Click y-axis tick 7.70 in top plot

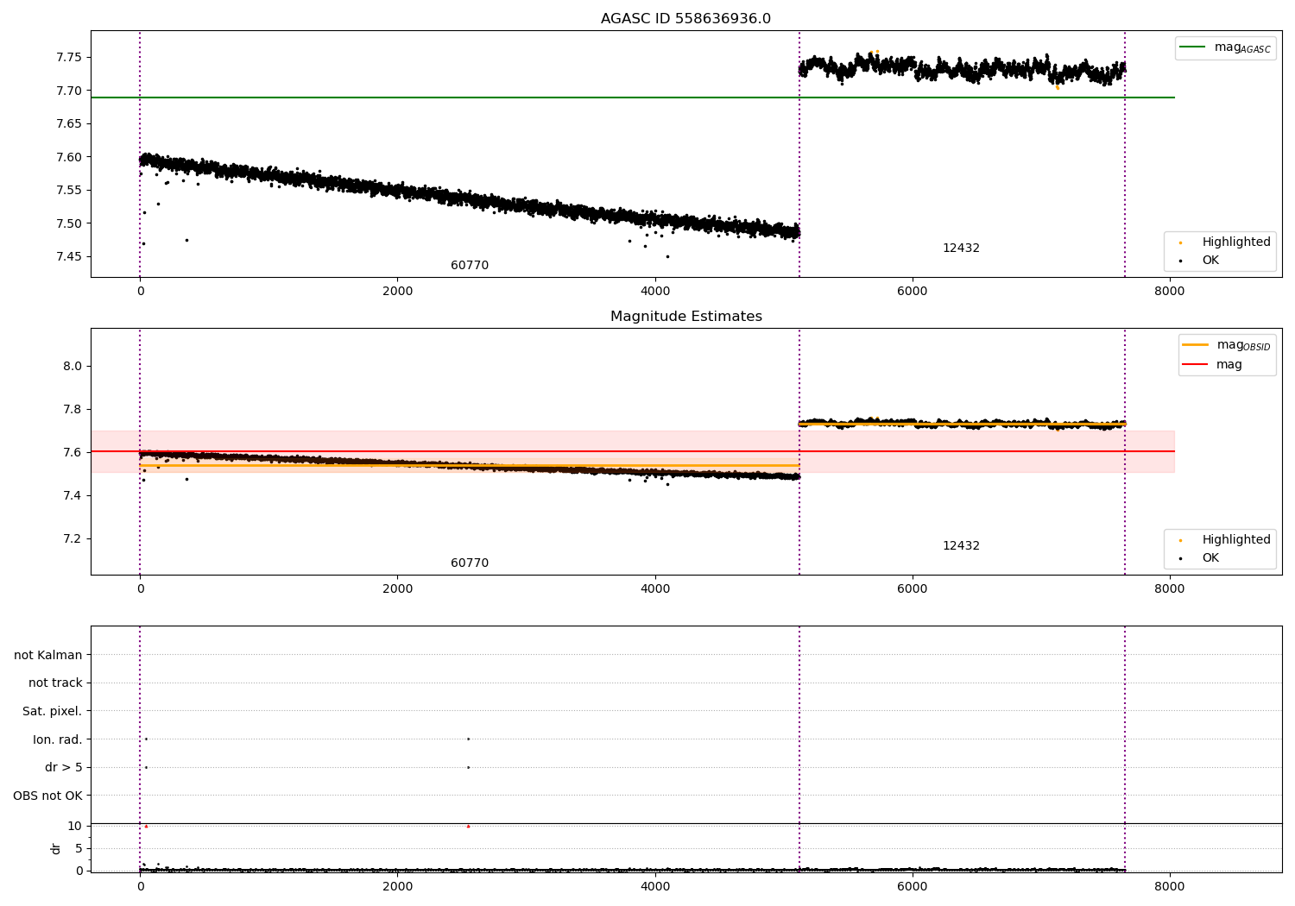[x=69, y=91]
